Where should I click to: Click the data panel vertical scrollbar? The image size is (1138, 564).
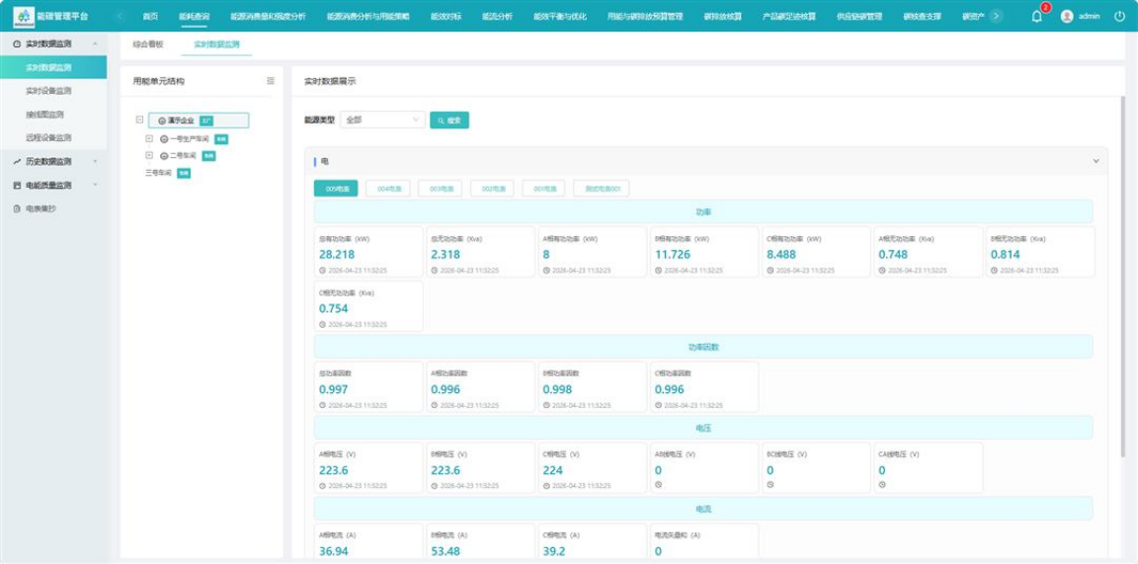[1123, 276]
